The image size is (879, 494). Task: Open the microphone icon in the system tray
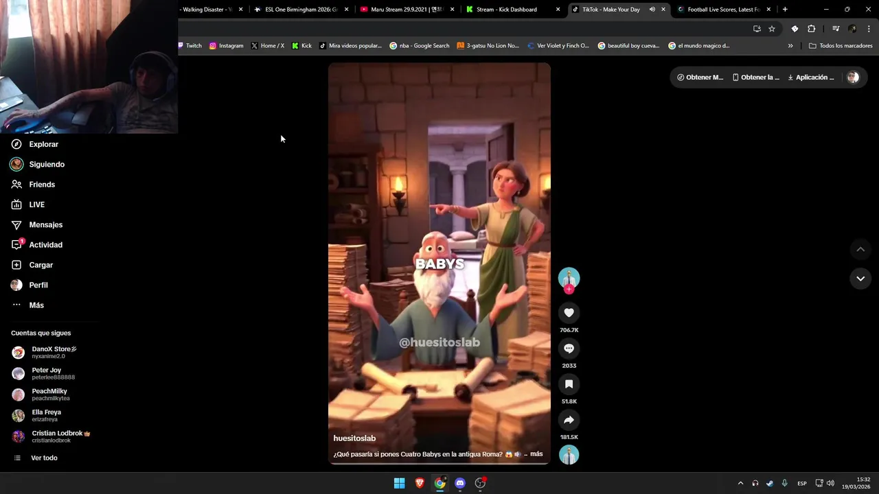pos(784,483)
